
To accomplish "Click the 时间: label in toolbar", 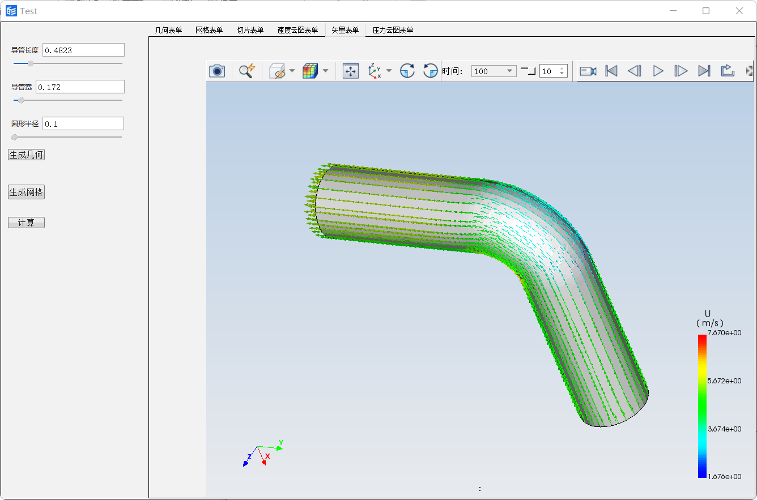I will (453, 71).
